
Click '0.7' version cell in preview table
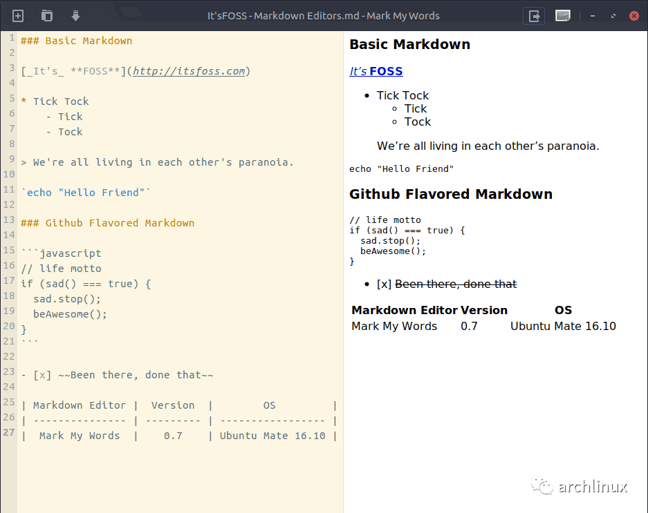pyautogui.click(x=469, y=326)
